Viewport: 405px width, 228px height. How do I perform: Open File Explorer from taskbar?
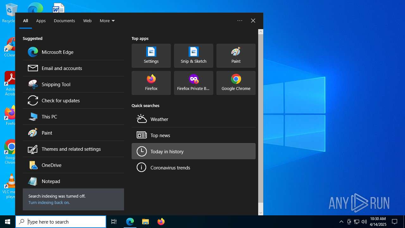point(146,222)
